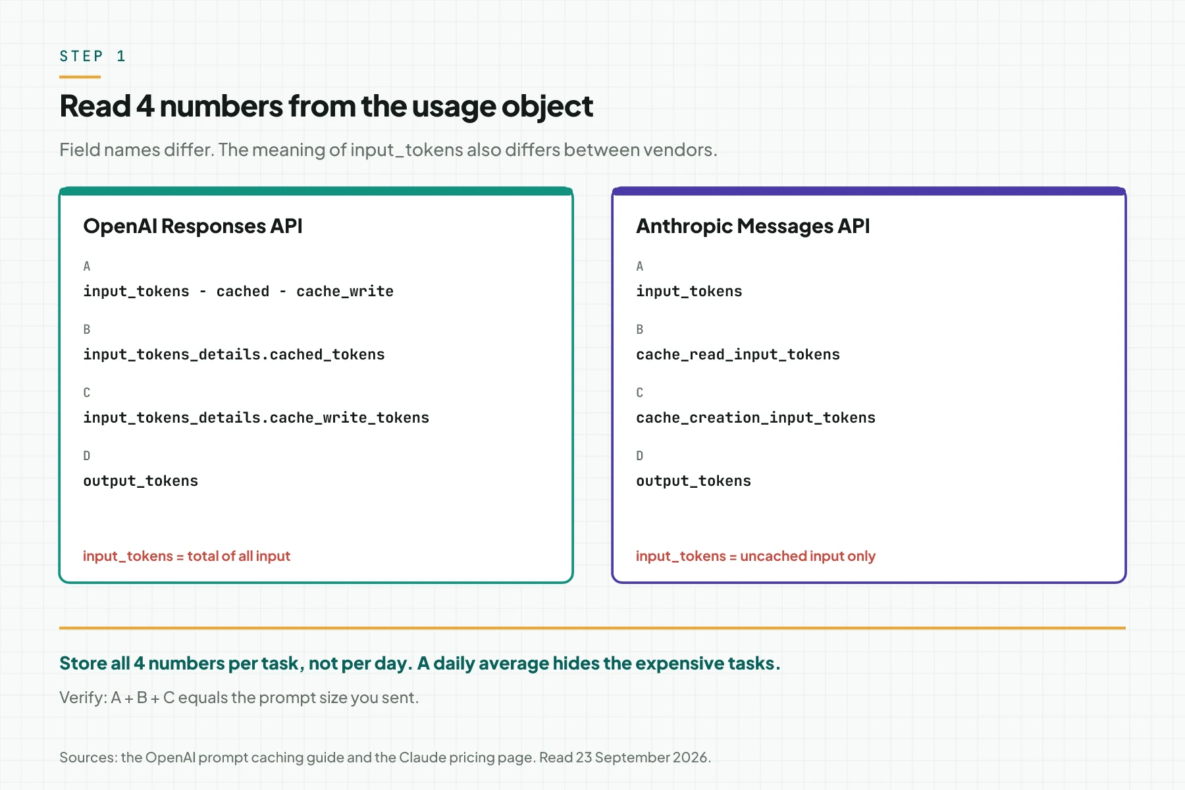This screenshot has height=790, width=1185.
Task: Click the green line 'Store all 4 numbers per task'
Action: pyautogui.click(x=420, y=664)
